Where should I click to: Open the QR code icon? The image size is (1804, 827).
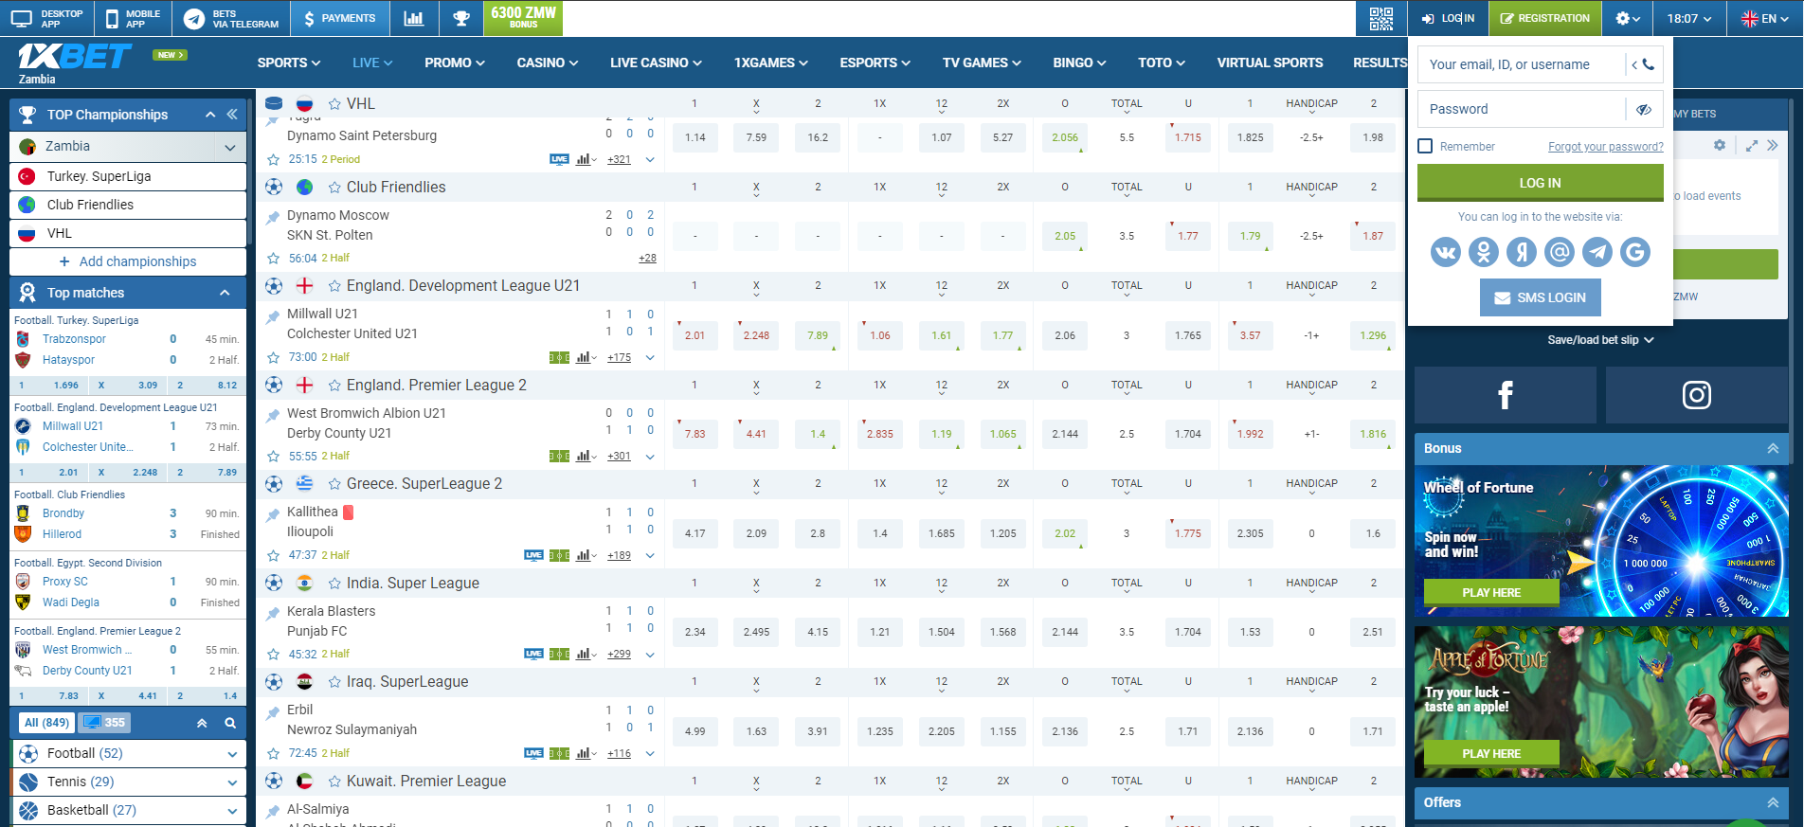click(x=1380, y=18)
